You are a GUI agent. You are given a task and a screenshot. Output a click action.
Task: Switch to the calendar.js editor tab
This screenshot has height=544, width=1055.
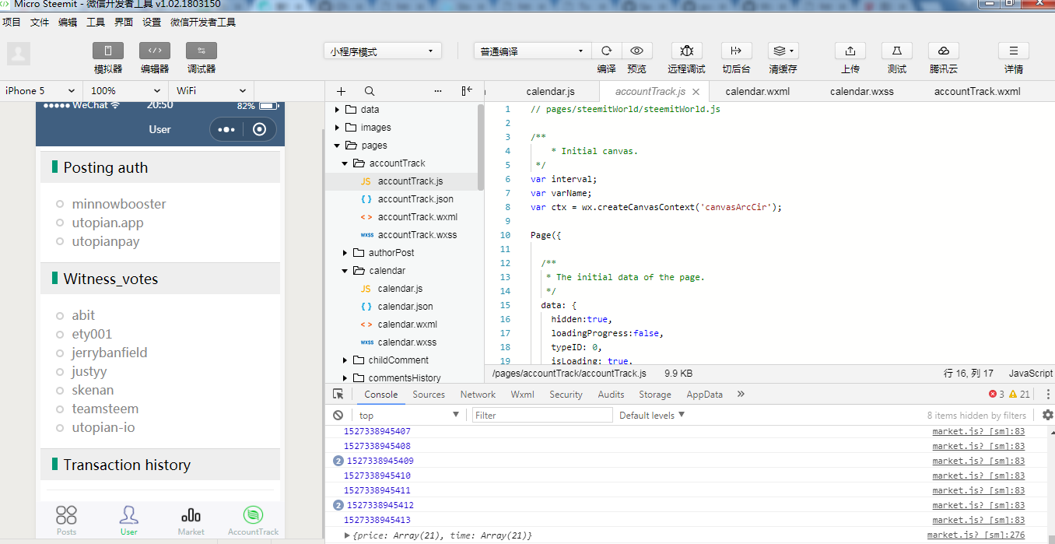point(550,91)
